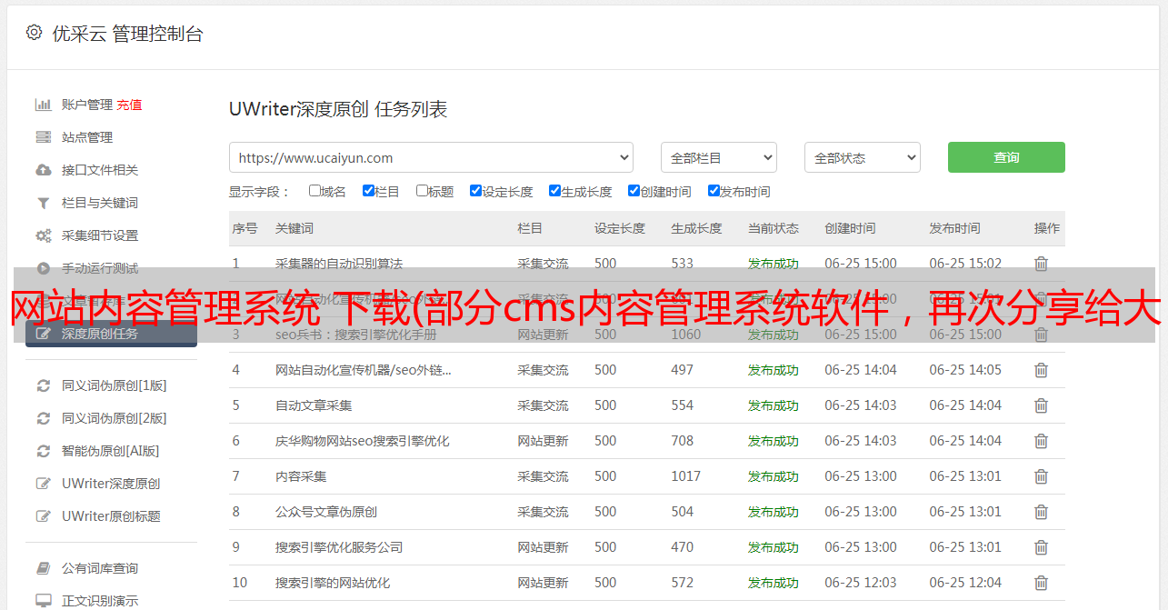Viewport: 1168px width, 610px height.
Task: Click refresh icon for 同义词伪原创[1版]
Action: (x=43, y=385)
